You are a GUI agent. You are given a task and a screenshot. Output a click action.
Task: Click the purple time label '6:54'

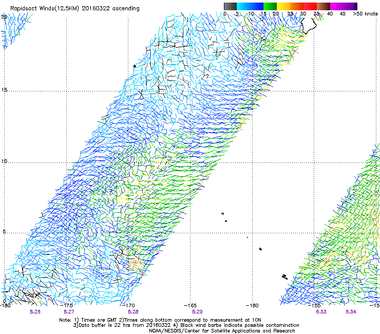click(351, 312)
